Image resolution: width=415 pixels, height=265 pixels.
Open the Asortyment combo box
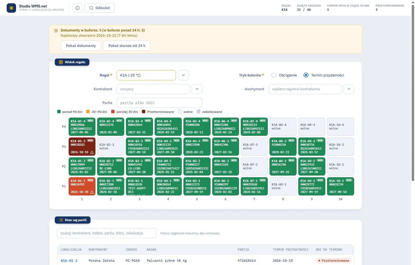tap(305, 89)
